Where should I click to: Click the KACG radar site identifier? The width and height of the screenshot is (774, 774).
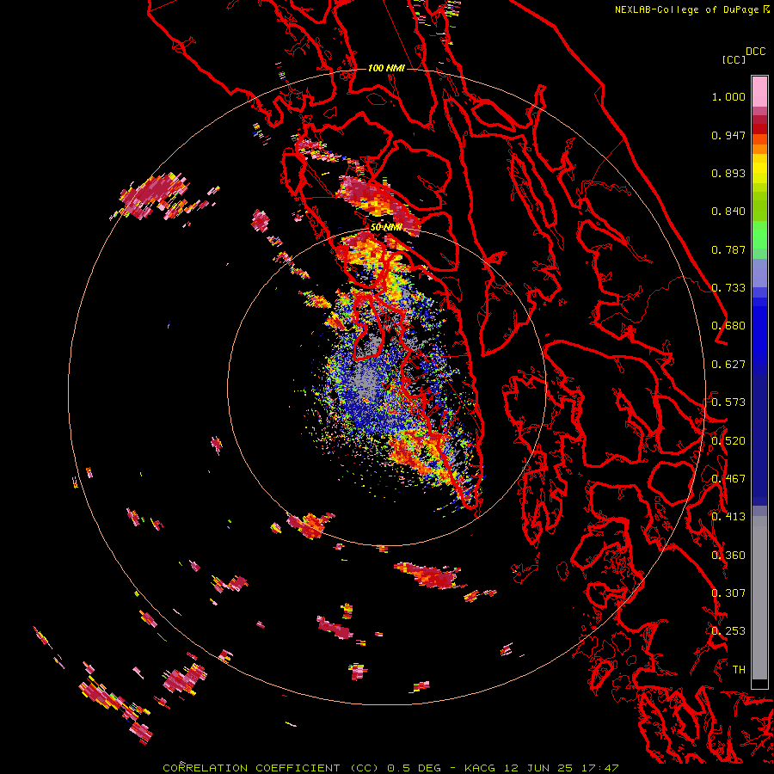[x=479, y=768]
